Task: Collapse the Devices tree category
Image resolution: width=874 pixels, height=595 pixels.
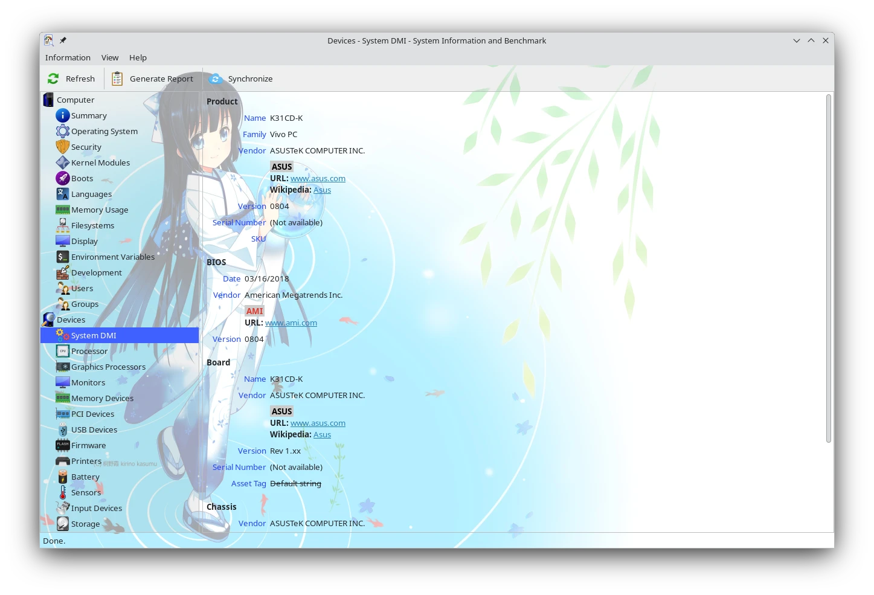Action: point(48,320)
